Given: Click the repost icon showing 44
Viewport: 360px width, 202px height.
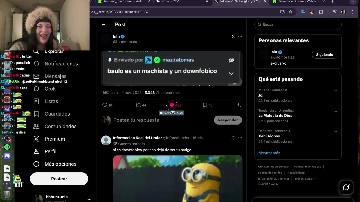Looking at the screenshot, I should pos(138,105).
